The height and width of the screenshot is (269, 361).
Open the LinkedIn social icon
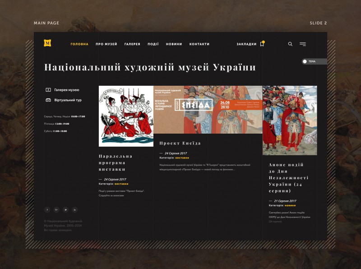[x=74, y=210]
